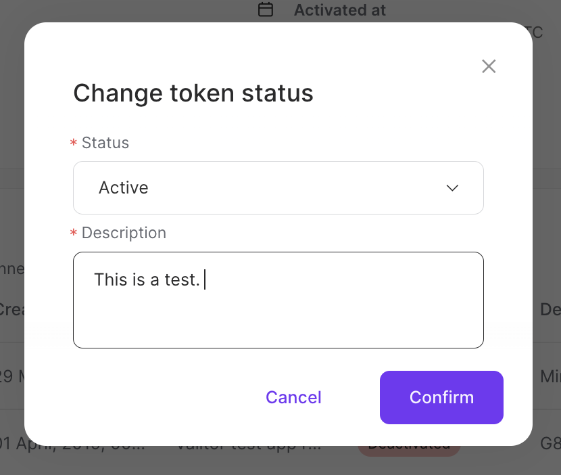Click the 'Vultor test app' row entry

pyautogui.click(x=250, y=445)
